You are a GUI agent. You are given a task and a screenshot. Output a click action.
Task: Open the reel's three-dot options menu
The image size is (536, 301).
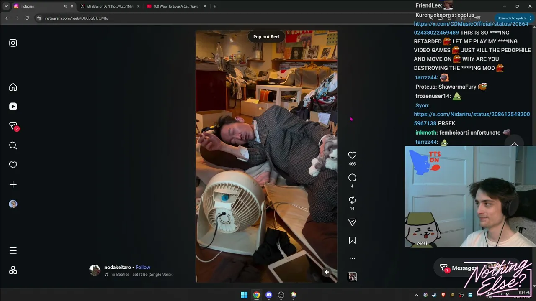pyautogui.click(x=352, y=258)
